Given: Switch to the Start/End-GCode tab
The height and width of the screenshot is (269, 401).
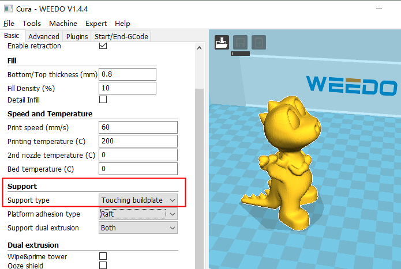Looking at the screenshot, I should (x=121, y=36).
